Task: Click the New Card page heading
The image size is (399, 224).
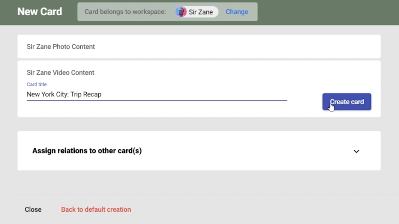Action: (x=39, y=12)
